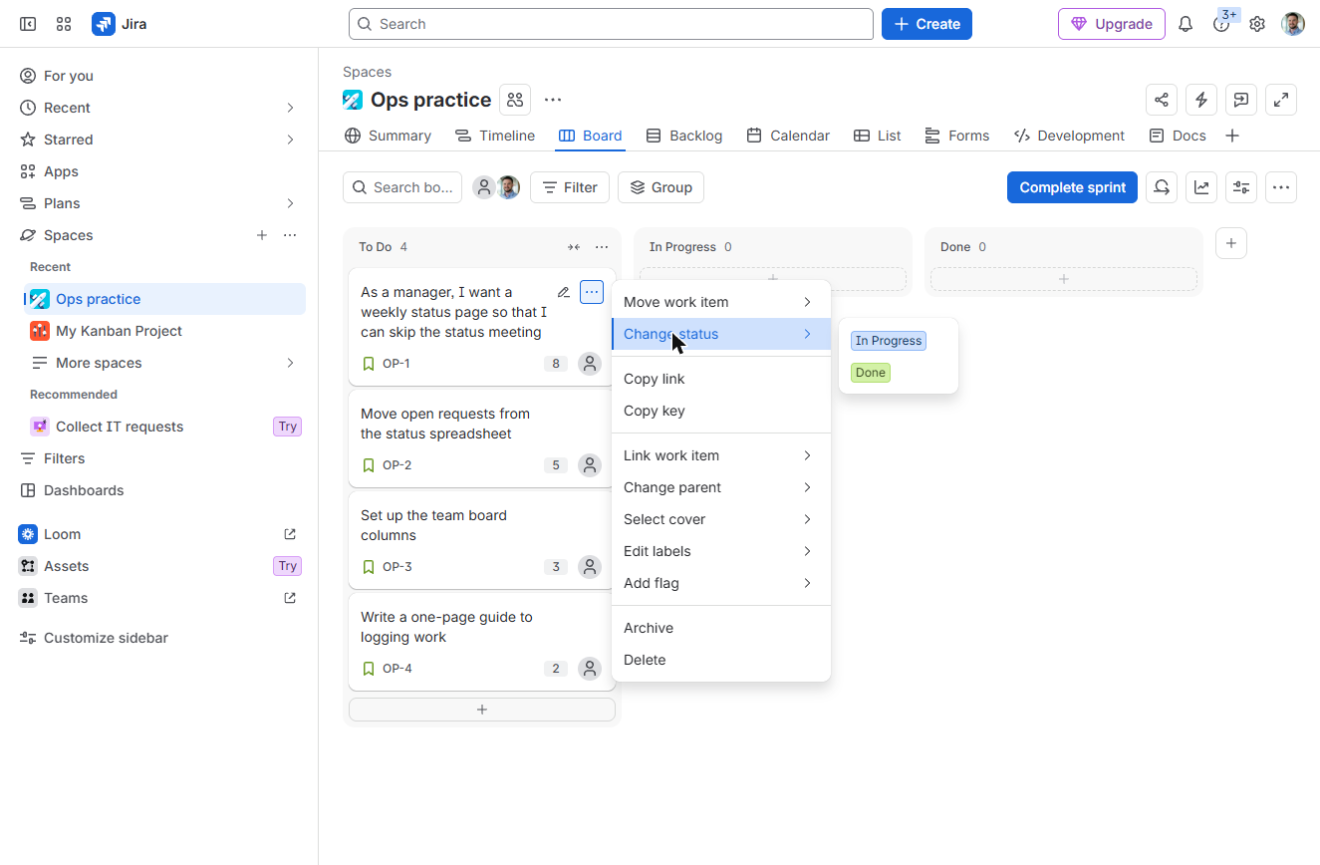Click the give feedback icon
Image resolution: width=1320 pixels, height=865 pixels.
click(x=1241, y=100)
